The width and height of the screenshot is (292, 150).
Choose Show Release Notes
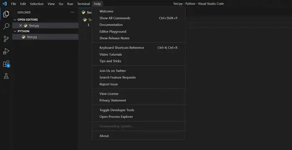point(138,38)
